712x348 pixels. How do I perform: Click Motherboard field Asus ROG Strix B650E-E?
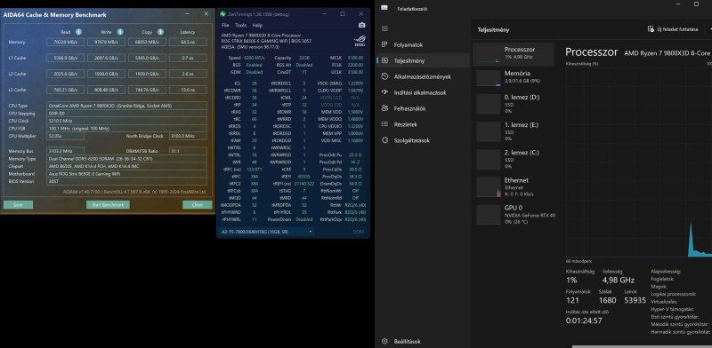tap(126, 173)
